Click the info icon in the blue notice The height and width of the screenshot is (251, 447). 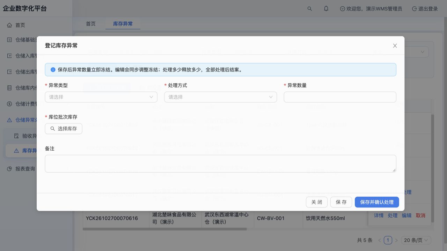click(x=53, y=70)
